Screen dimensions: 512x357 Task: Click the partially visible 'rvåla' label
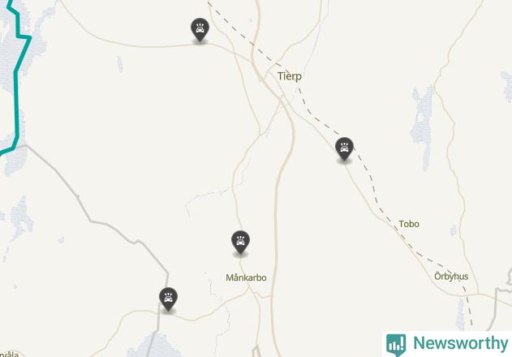point(9,354)
